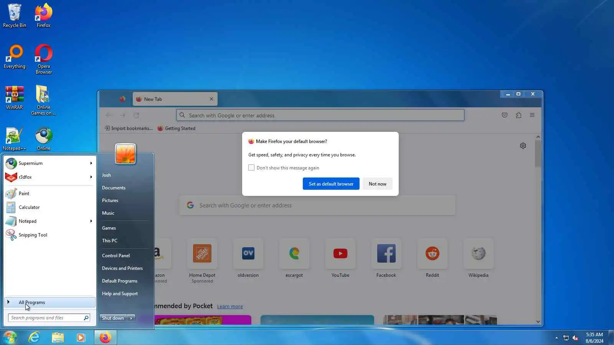Focus Firefox address bar
Viewport: 614px width, 345px height.
pyautogui.click(x=320, y=115)
